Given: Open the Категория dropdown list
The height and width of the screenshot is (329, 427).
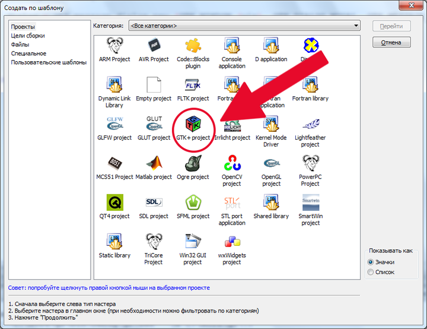Looking at the screenshot, I should (x=244, y=26).
